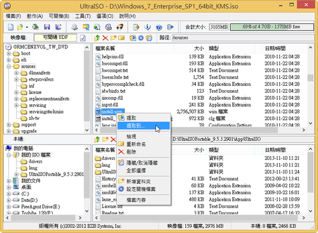Screen dimensions: 318x233
Task: Choose 設定開機檔案 in the context menu
Action: tap(144, 189)
